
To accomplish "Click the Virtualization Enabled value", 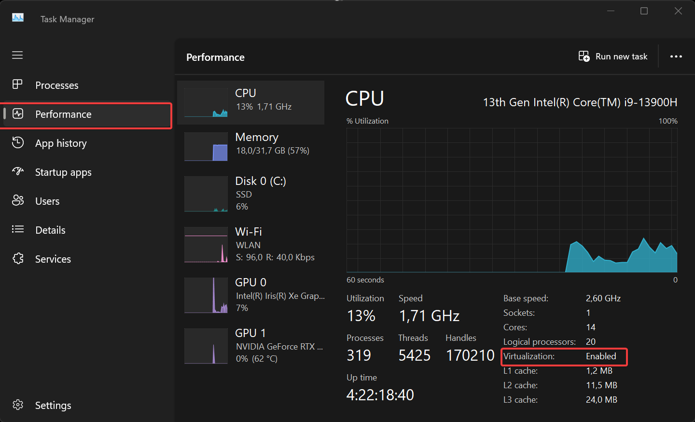I will (x=601, y=356).
